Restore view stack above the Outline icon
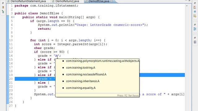The width and height of the screenshot is (198, 111). (195, 25)
